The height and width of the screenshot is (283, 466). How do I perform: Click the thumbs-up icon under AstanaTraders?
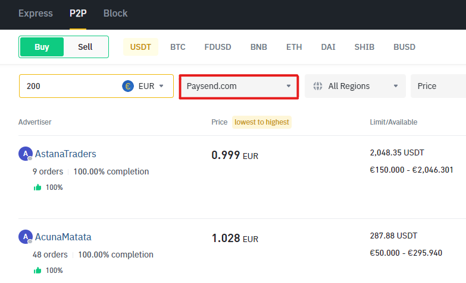point(37,187)
